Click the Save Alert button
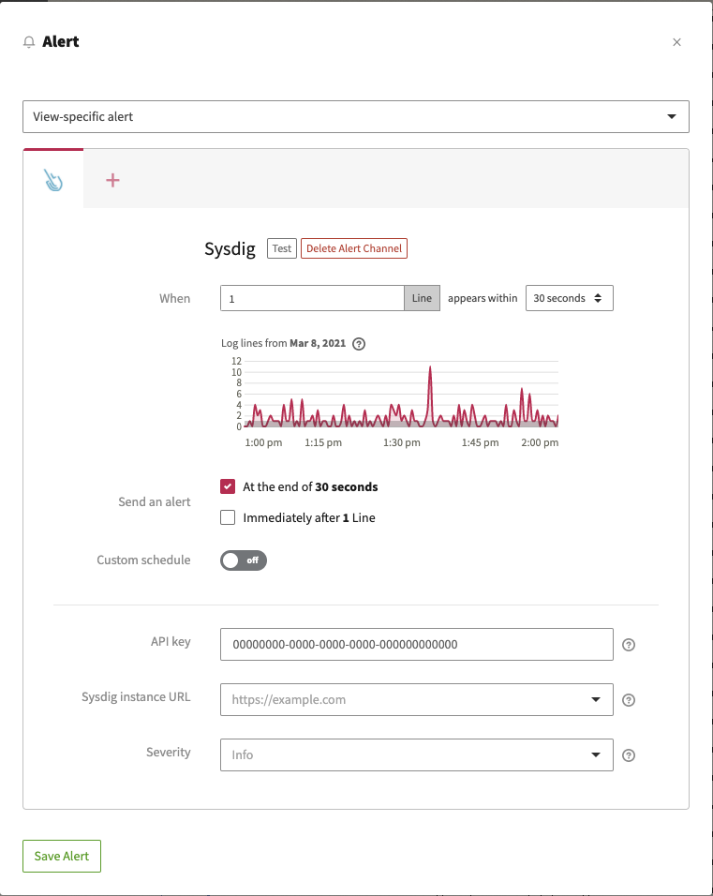 coord(62,856)
